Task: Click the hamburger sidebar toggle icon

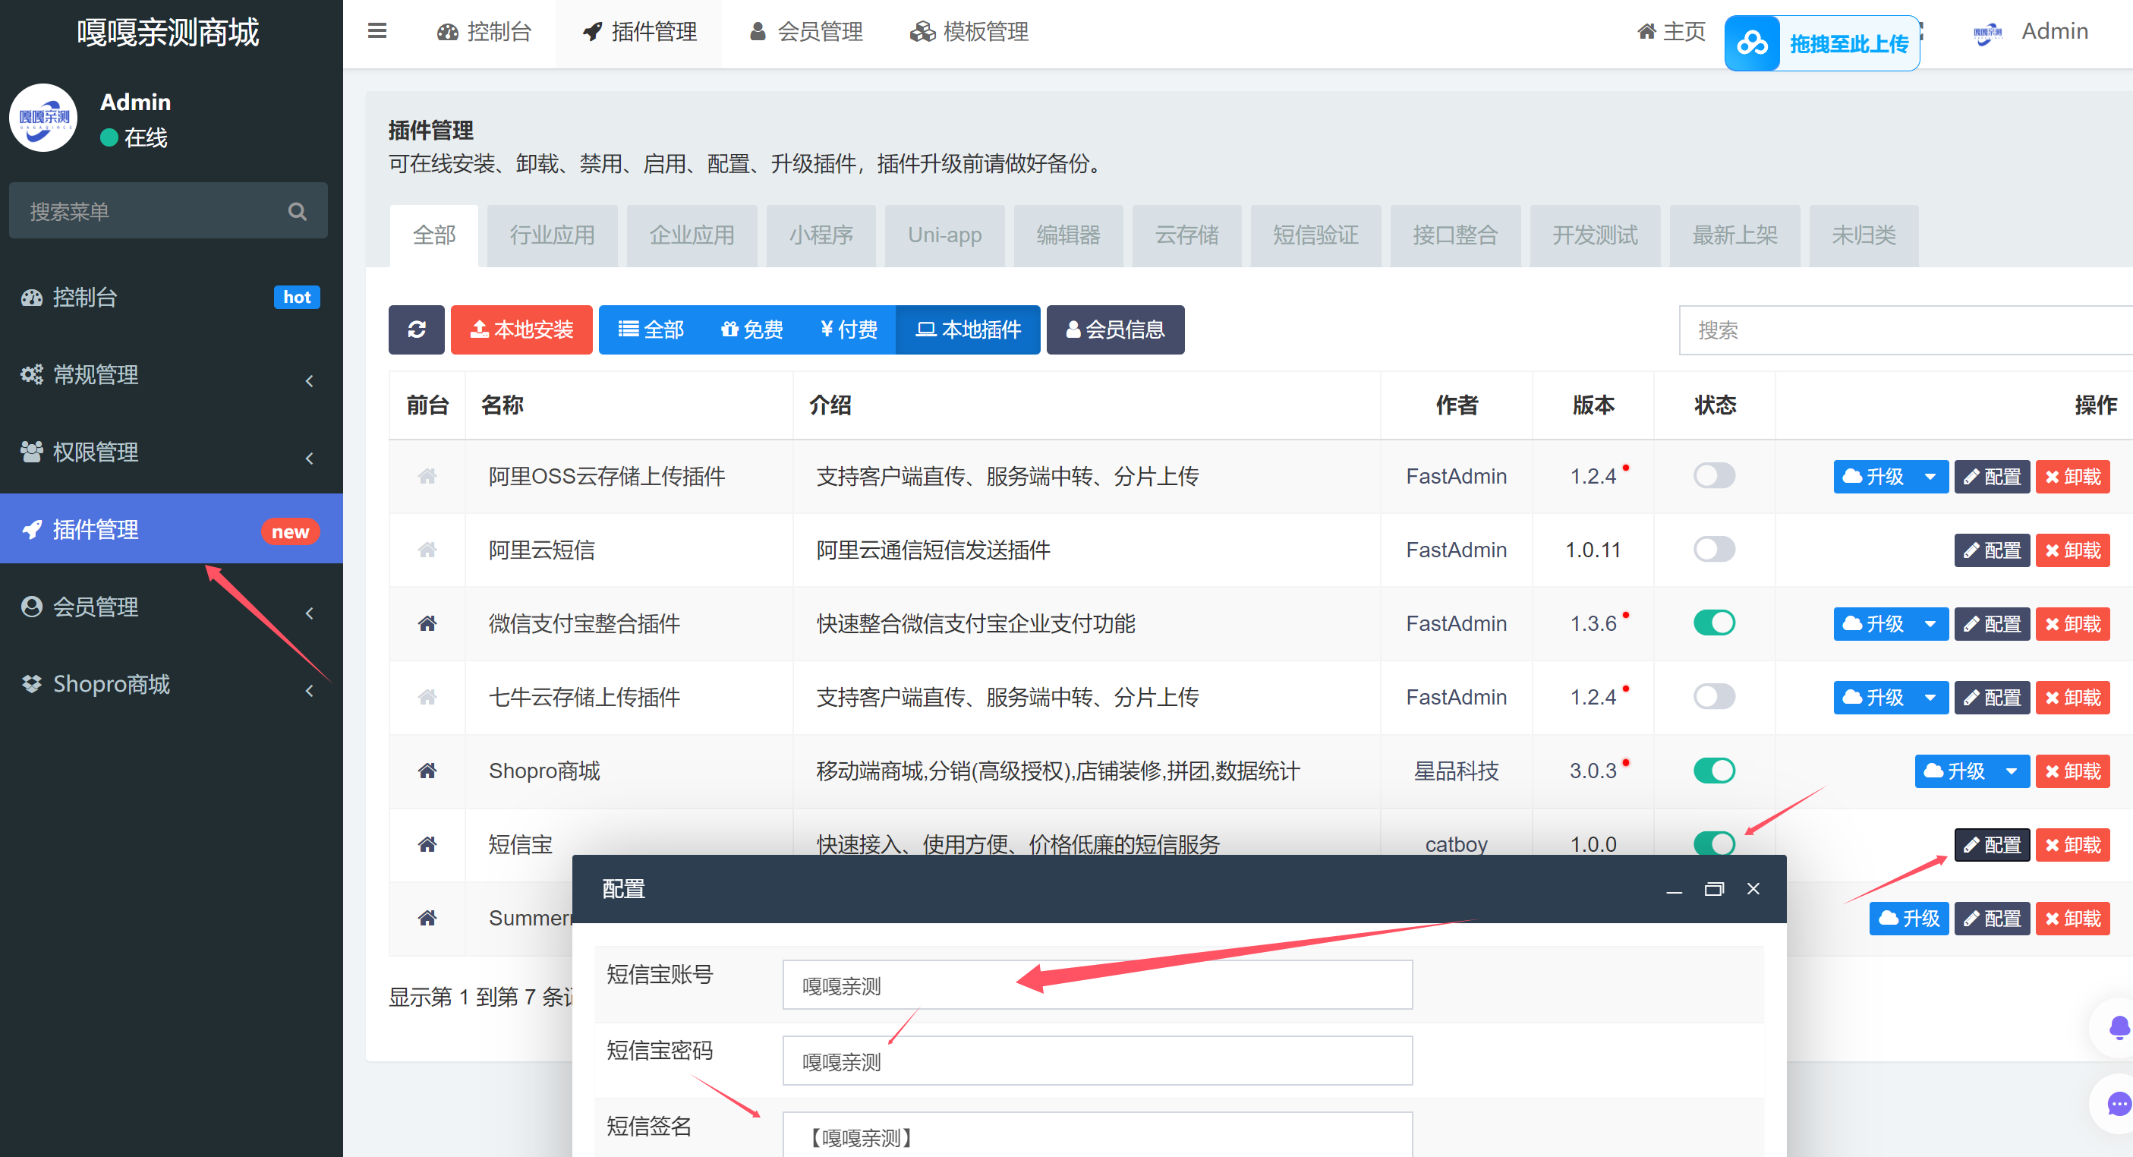Action: [x=377, y=31]
